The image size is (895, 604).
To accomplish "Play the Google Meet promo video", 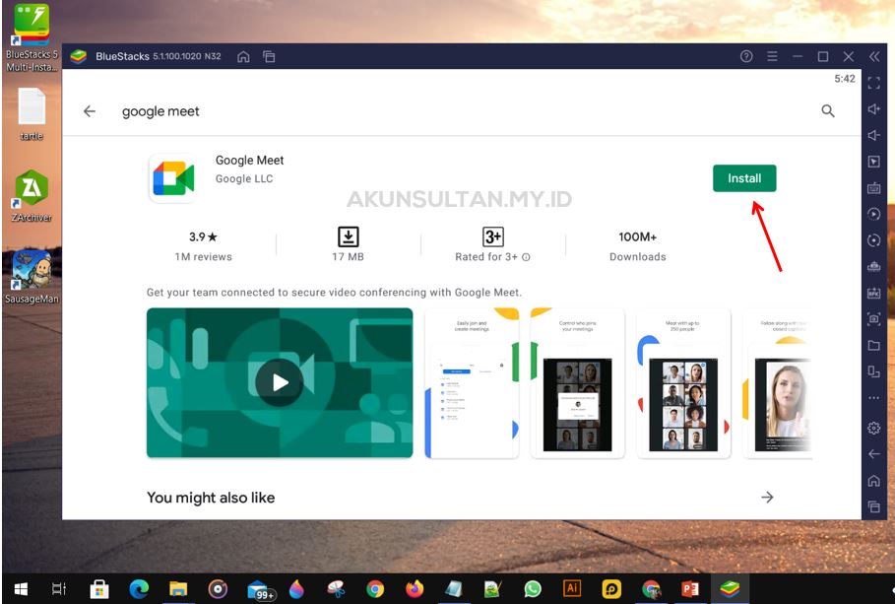I will (280, 382).
